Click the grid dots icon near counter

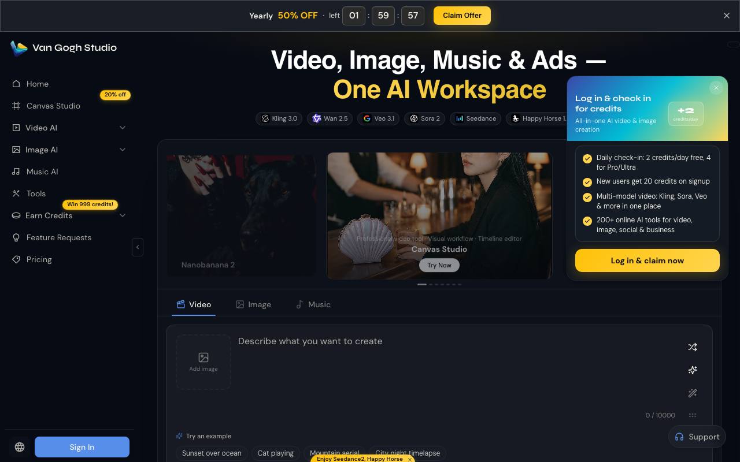tap(693, 415)
